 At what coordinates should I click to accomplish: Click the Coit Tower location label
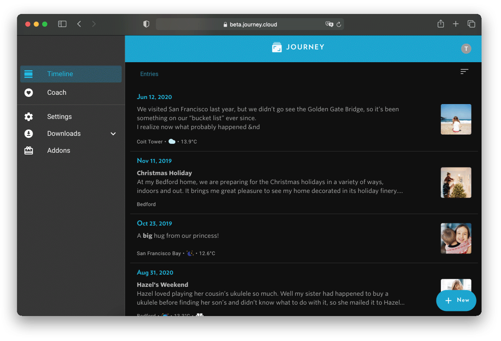click(x=150, y=142)
